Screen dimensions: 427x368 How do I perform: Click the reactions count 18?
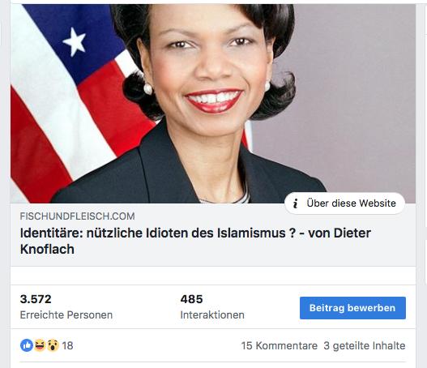tap(67, 345)
